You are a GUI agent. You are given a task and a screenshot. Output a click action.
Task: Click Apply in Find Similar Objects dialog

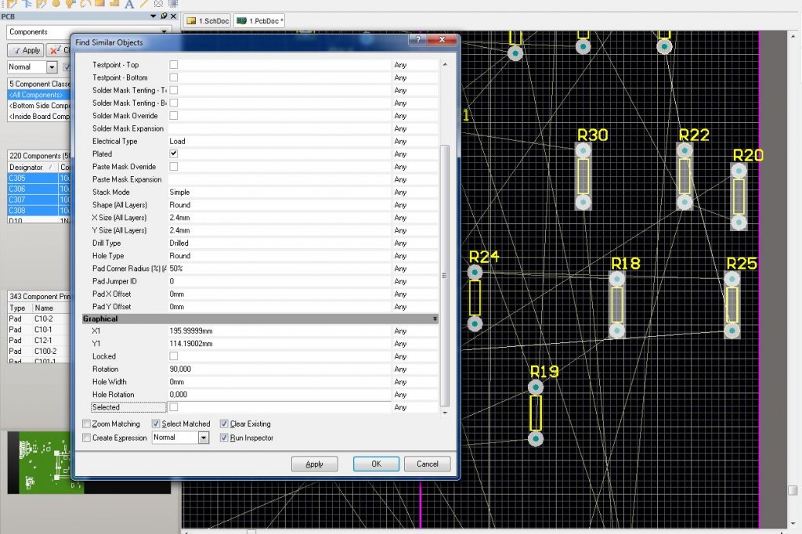coord(315,464)
